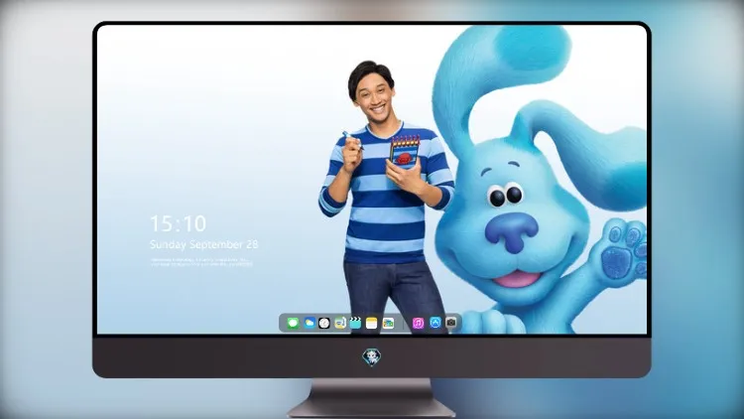
Task: Launch the clapperboard video app
Action: (355, 323)
